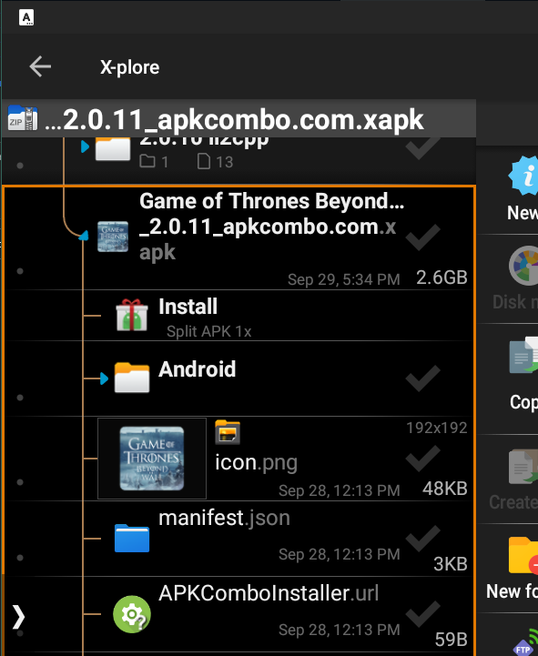The image size is (538, 656).
Task: Select the Android folder name
Action: (198, 369)
